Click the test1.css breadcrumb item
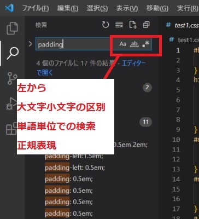199x219 pixels. coord(184,39)
